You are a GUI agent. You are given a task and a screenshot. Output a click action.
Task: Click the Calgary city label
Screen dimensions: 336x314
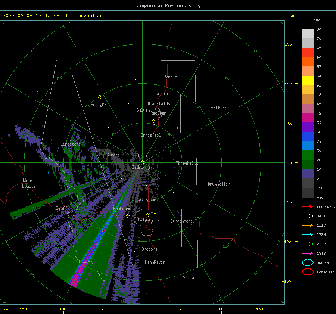[146, 220]
